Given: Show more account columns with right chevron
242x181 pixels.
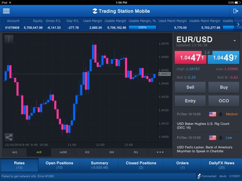Looking at the screenshot, I should (x=238, y=24).
